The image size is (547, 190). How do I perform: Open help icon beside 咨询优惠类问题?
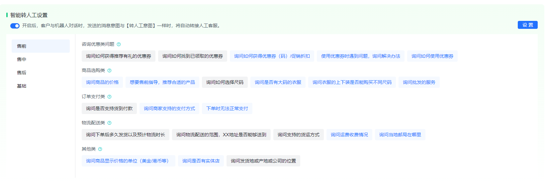(x=119, y=44)
